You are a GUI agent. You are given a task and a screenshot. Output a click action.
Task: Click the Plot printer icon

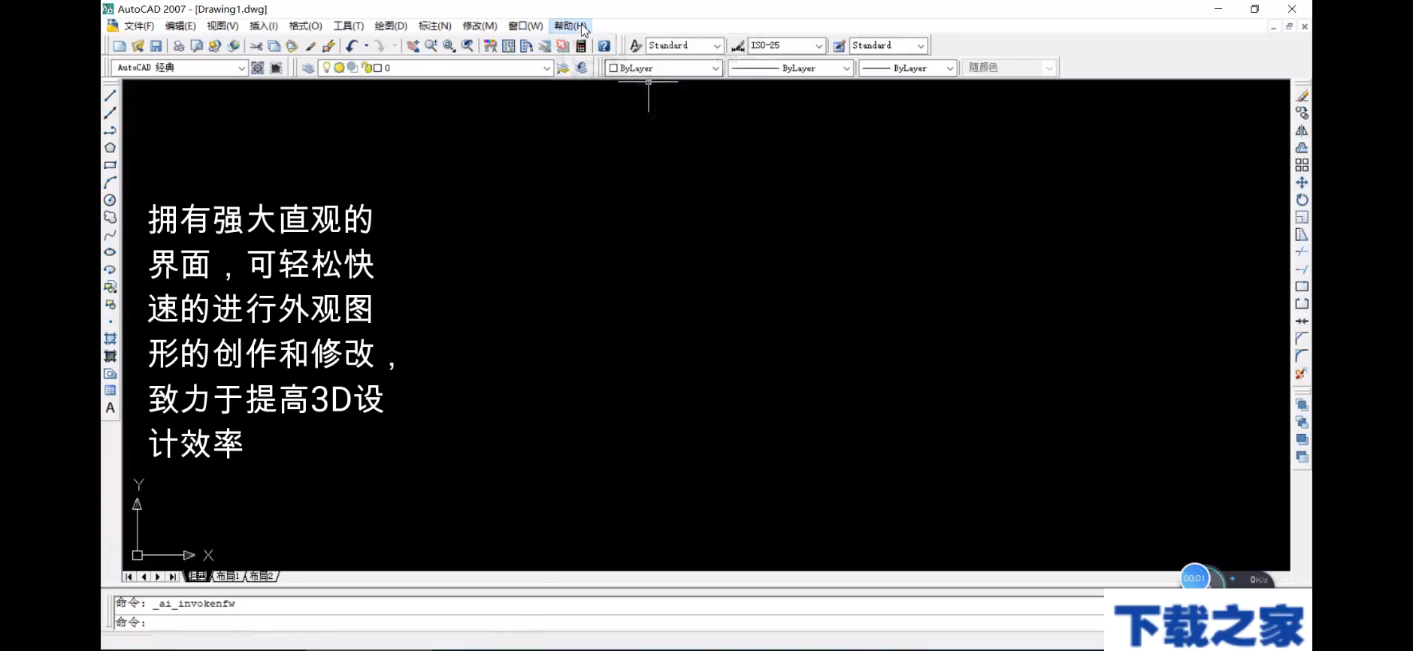(x=178, y=46)
